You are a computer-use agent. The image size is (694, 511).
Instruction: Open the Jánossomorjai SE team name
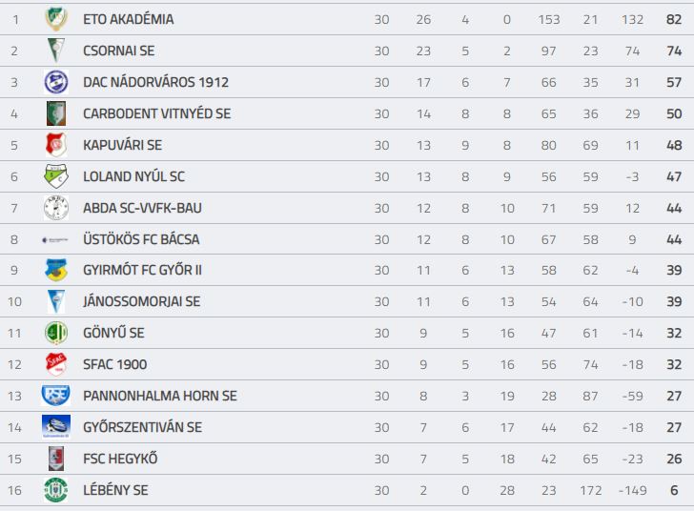click(x=142, y=301)
